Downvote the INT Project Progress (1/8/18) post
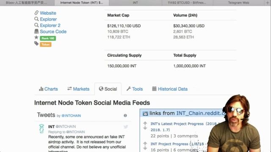This screenshot has height=152, width=271. tap(145, 148)
